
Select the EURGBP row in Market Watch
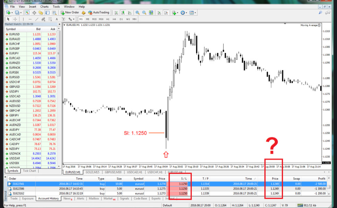[x=31, y=49]
